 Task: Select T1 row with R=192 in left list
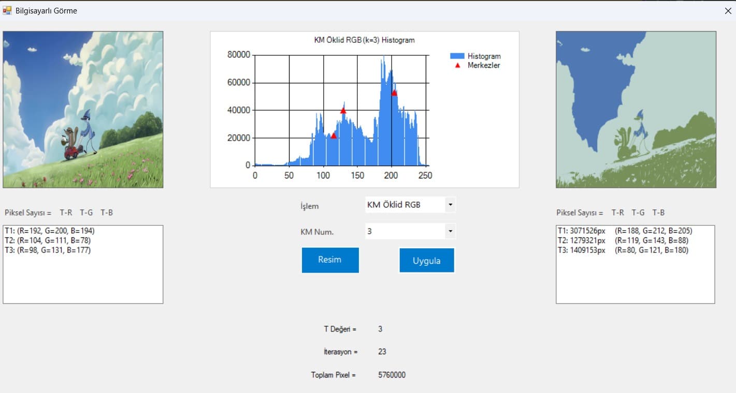tap(50, 231)
